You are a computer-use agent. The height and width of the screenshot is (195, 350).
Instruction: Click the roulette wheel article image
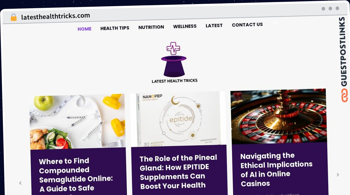279,116
